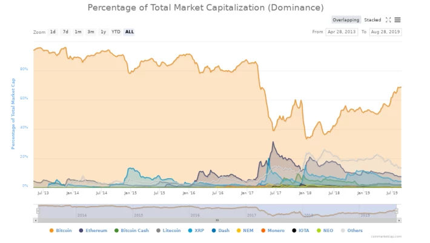Image resolution: width=430 pixels, height=243 pixels.
Task: Click the From date field
Action: point(342,32)
